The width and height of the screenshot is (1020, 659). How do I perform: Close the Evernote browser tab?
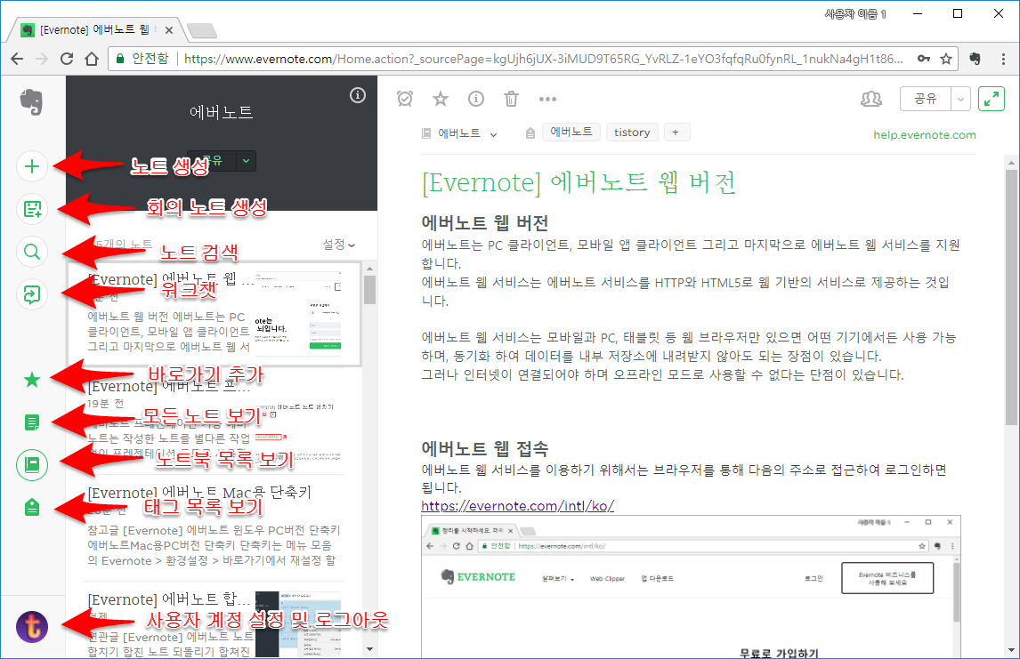coord(168,30)
